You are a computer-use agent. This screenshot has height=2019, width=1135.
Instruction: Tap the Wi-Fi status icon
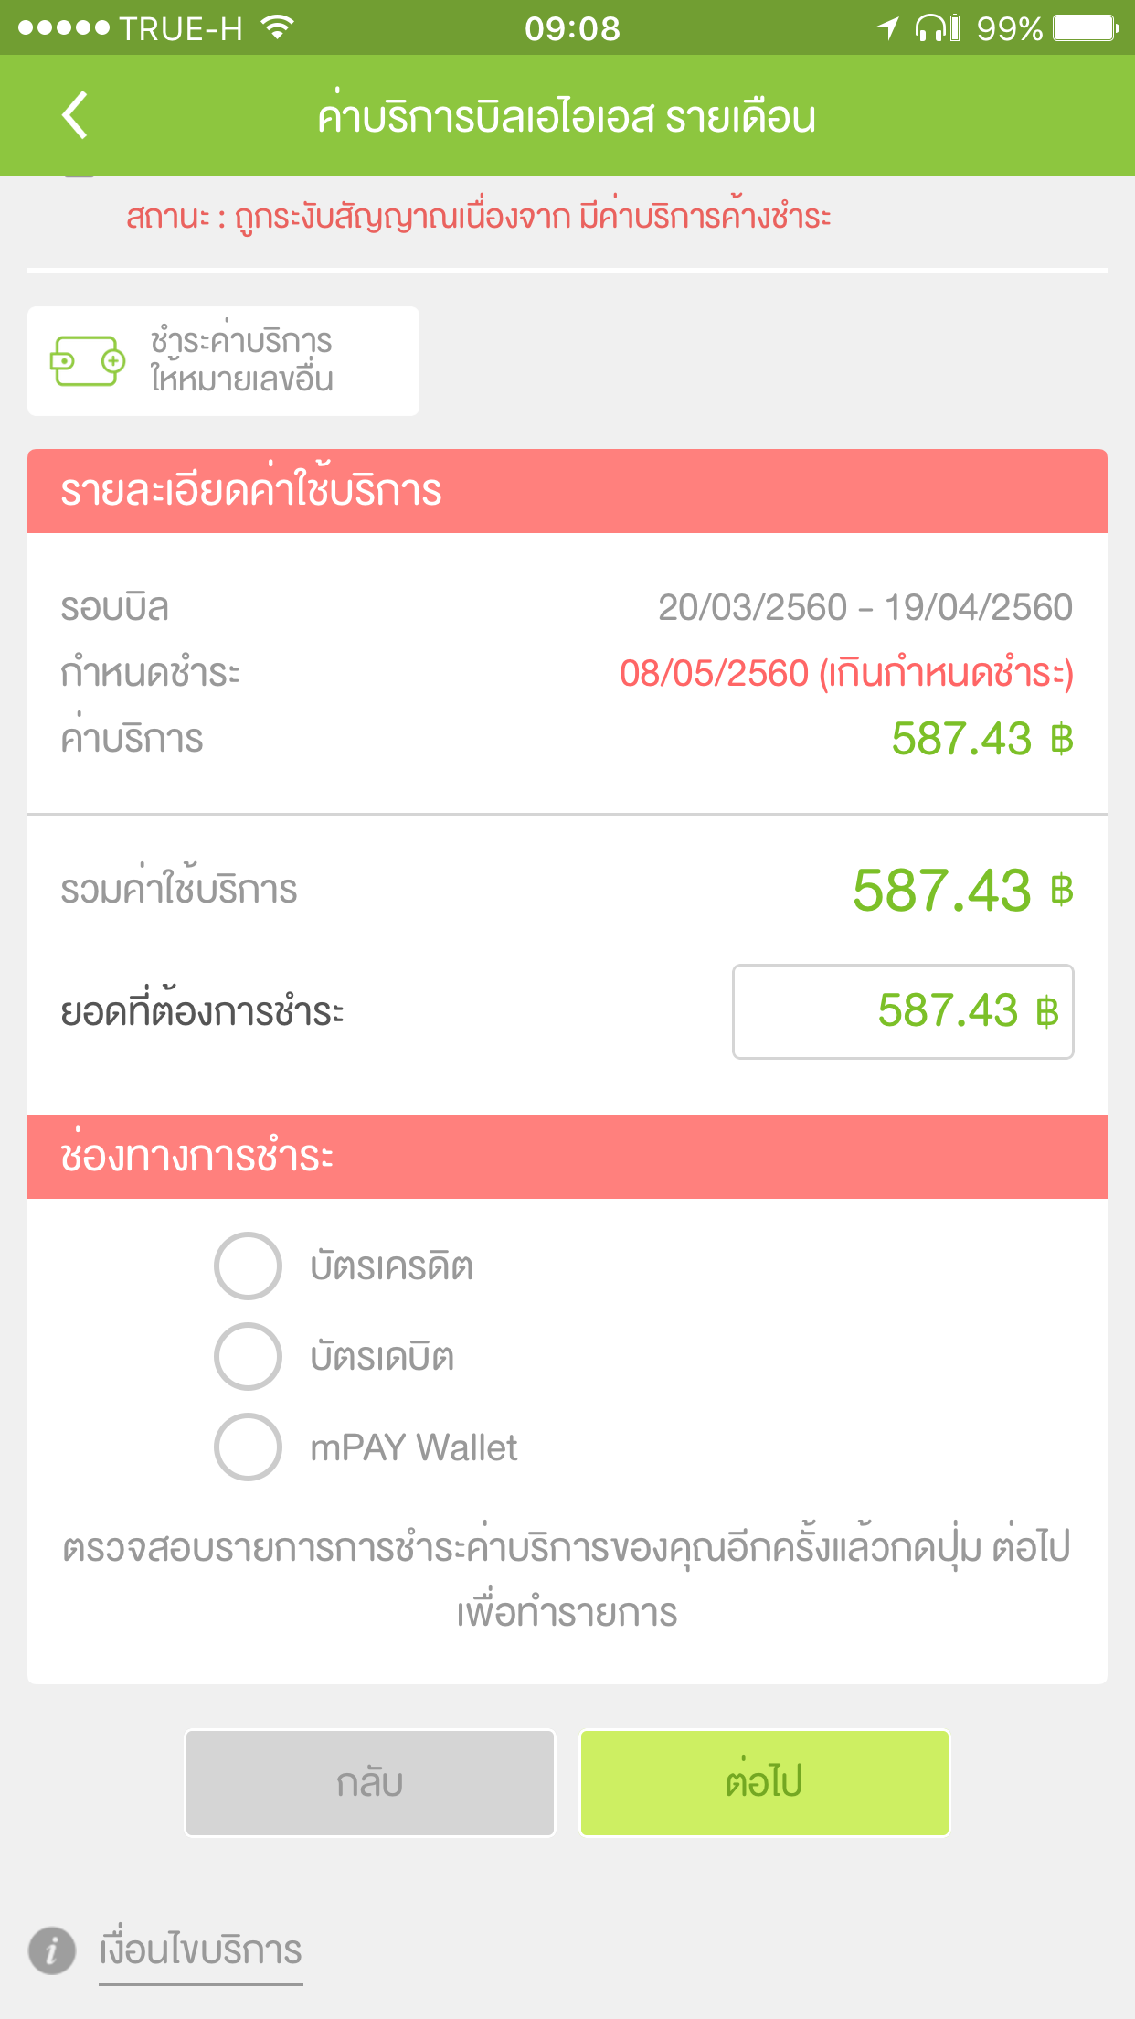pos(276,27)
